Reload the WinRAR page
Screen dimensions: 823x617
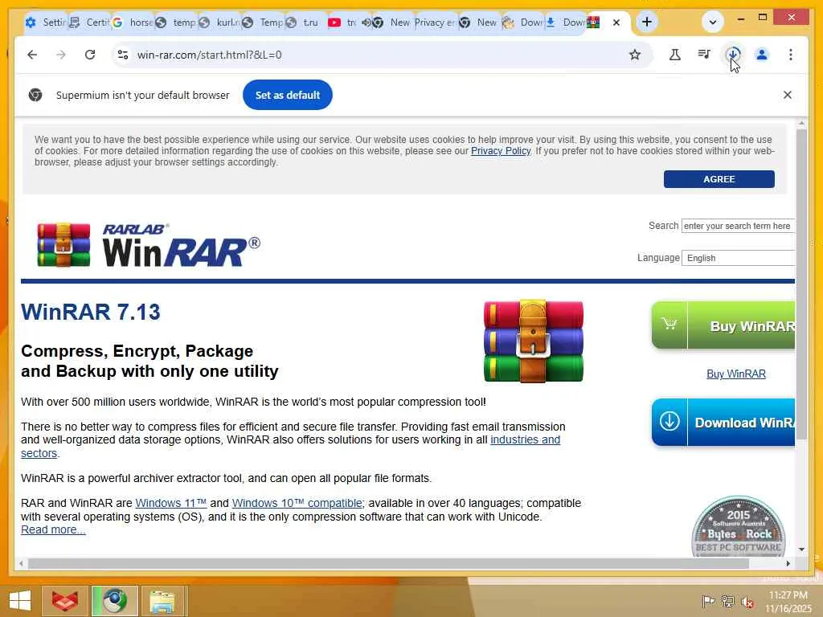coord(90,55)
